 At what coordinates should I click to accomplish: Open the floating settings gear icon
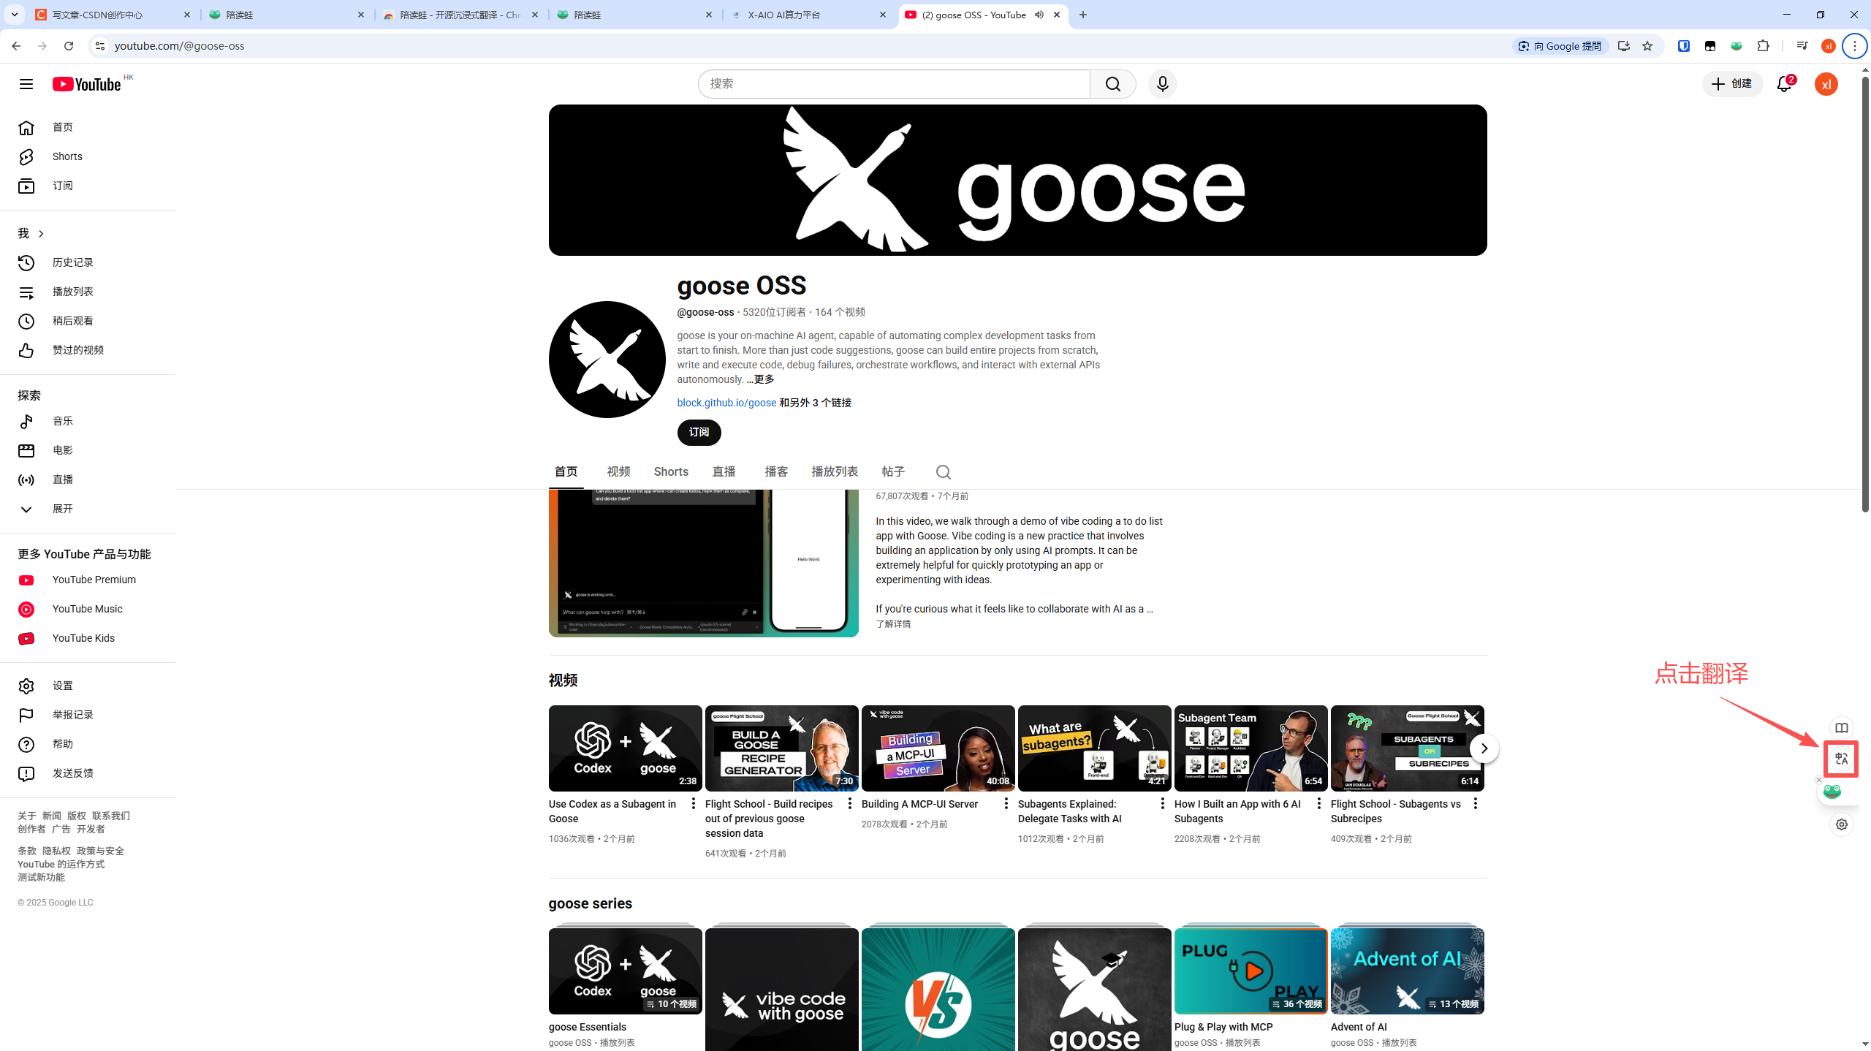(x=1841, y=824)
